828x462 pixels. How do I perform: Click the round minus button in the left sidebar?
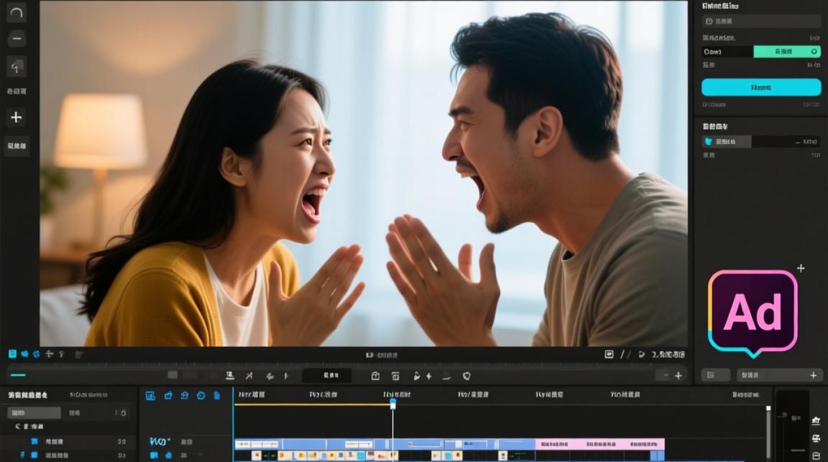(x=17, y=38)
